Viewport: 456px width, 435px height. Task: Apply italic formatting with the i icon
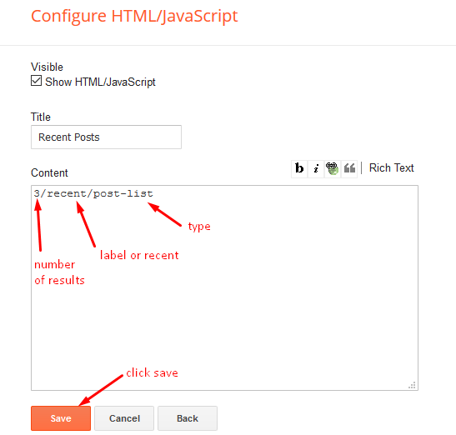(316, 168)
